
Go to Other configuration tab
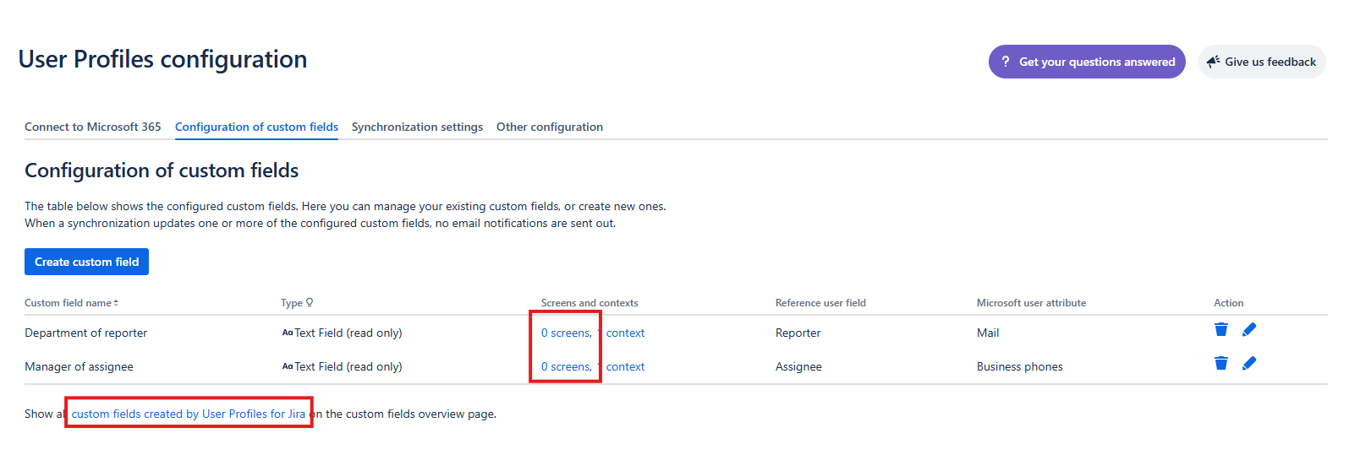point(549,127)
